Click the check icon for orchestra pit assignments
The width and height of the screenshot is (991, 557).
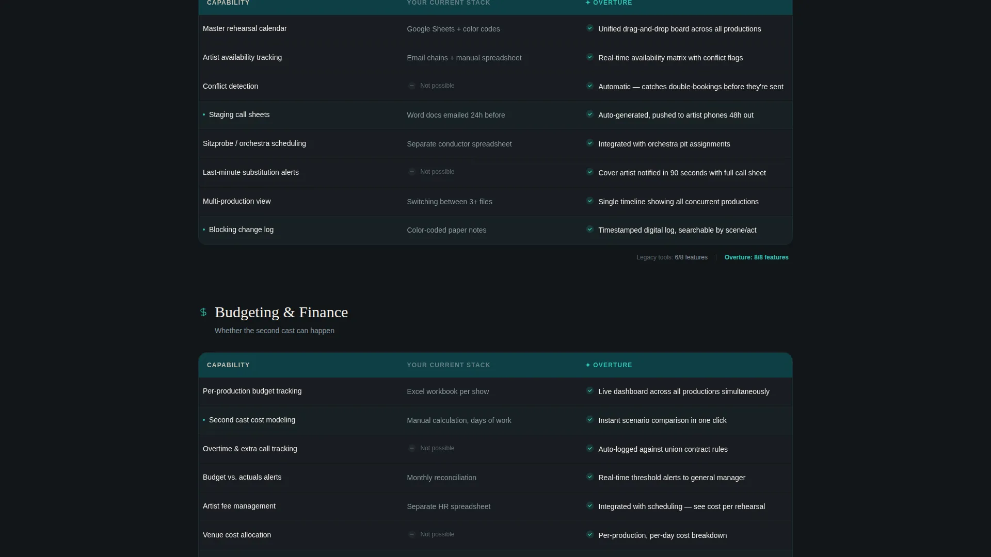coord(589,143)
